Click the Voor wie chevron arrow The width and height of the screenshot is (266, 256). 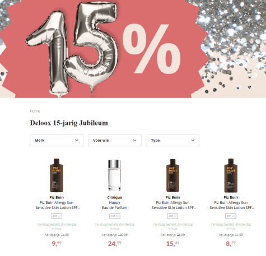click(134, 141)
